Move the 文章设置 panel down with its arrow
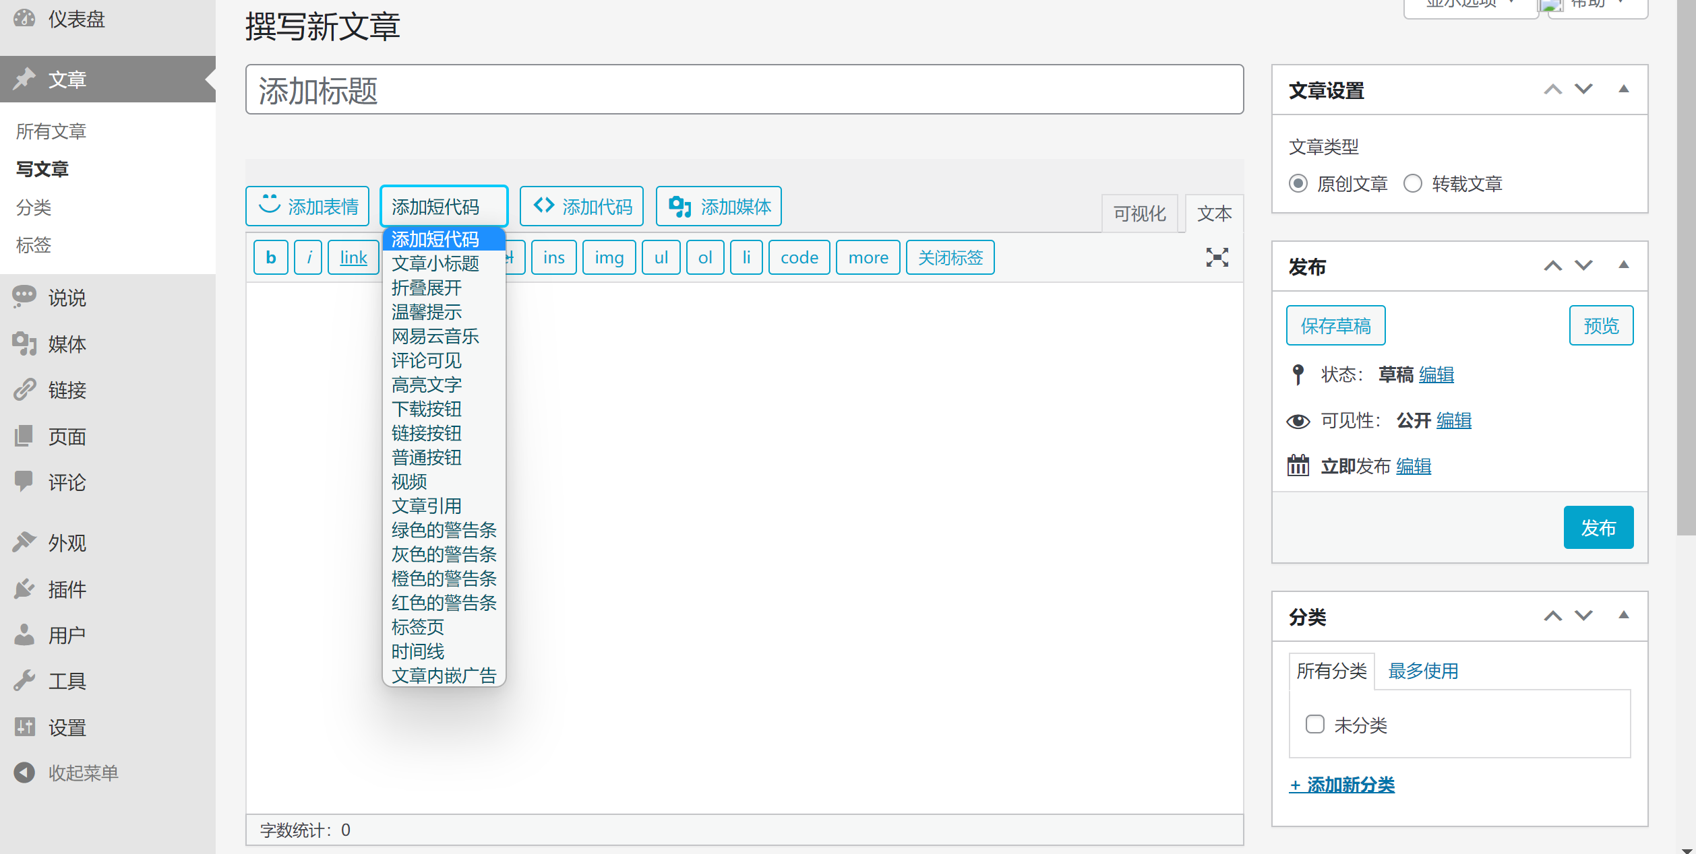This screenshot has height=854, width=1696. click(x=1583, y=89)
